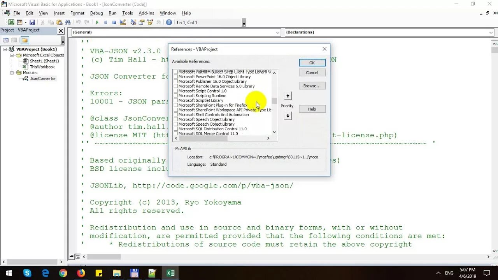Toggle Design Mode toolbar icon
Screen dimensions: 498x280
click(x=123, y=23)
